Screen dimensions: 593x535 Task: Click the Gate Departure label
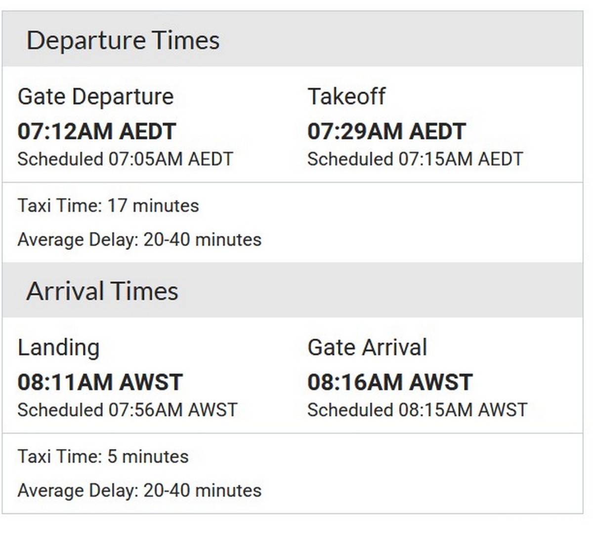click(x=95, y=96)
